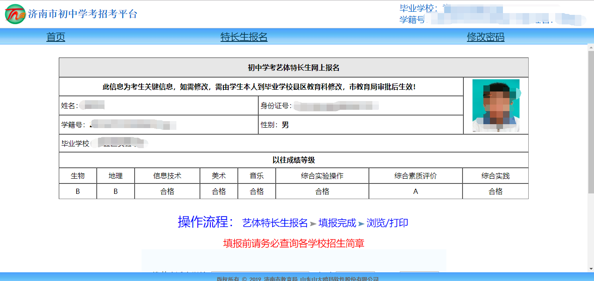Click the 济南市初中学考招考平台 logo icon
Screen dimensions: 594x281
tap(16, 14)
